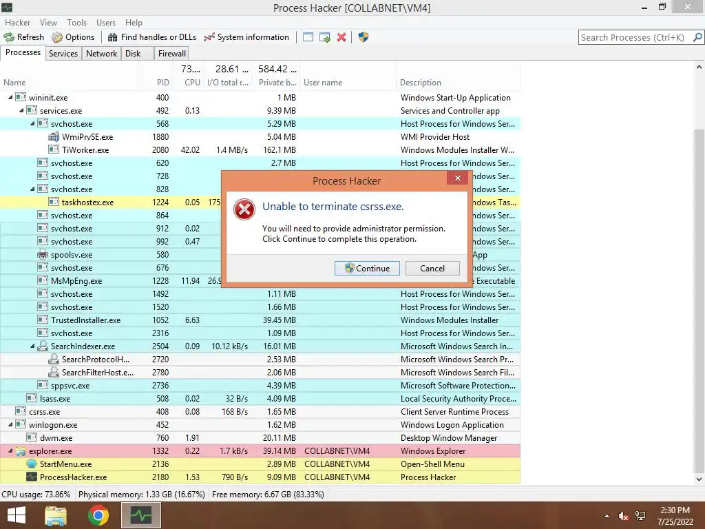Click Continue in the dialog
Image resolution: width=705 pixels, height=529 pixels.
[367, 269]
